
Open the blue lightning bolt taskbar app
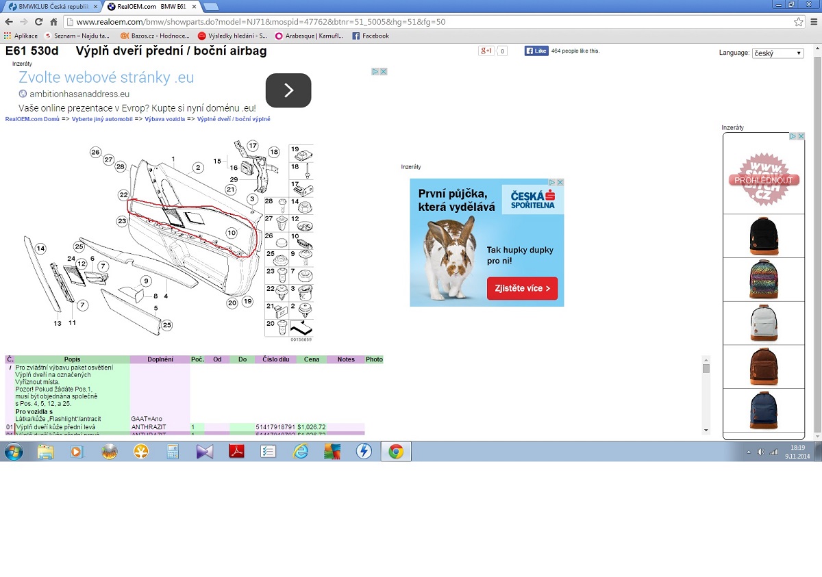tap(364, 452)
